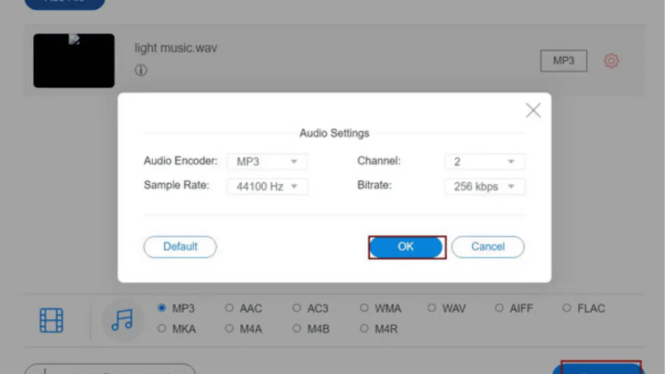Open the Bitrate 256 kbps dropdown
This screenshot has width=665, height=374.
tap(485, 186)
